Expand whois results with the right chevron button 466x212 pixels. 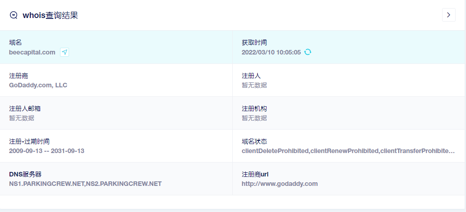click(449, 15)
